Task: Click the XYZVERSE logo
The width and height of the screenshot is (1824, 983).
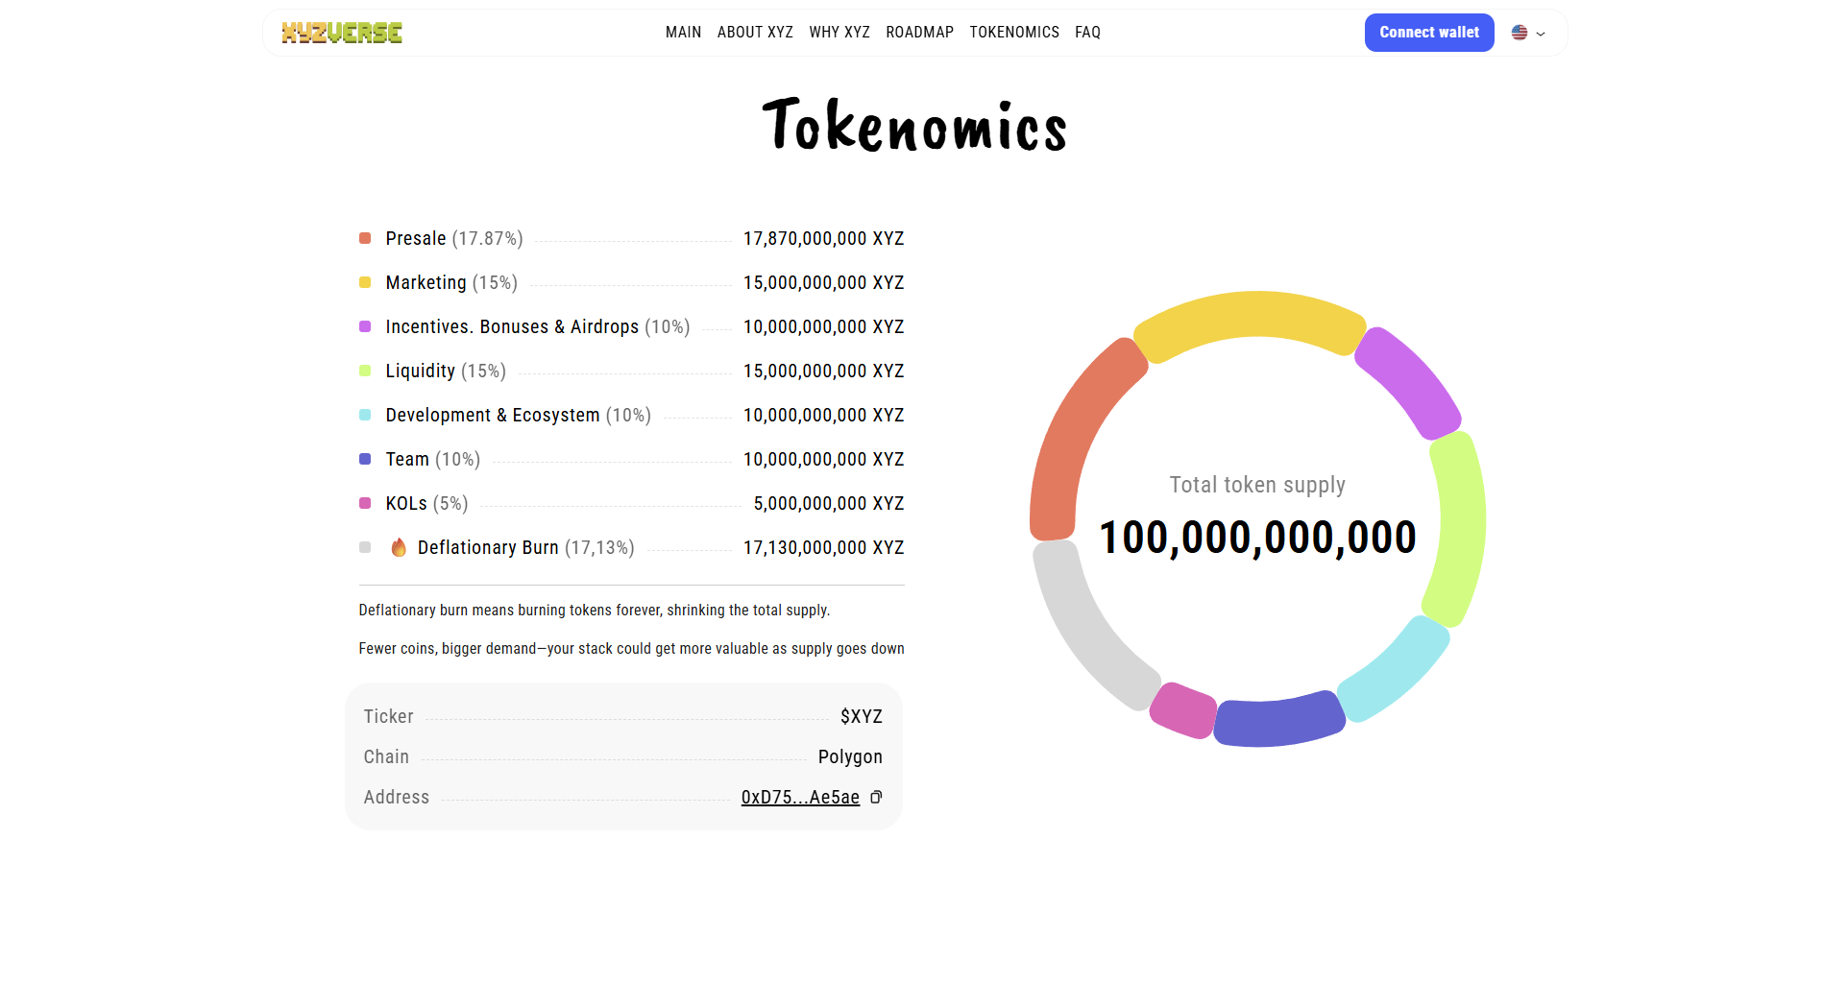Action: click(x=342, y=32)
